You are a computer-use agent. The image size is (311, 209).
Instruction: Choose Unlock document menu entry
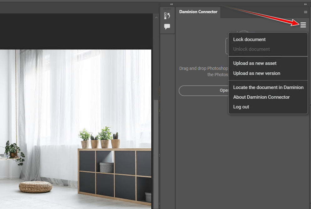[x=251, y=49]
